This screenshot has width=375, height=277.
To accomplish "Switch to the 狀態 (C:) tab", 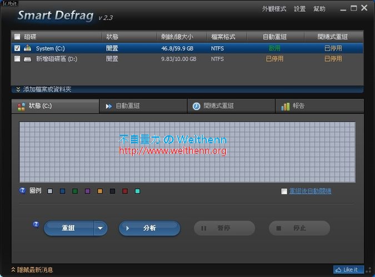I will click(55, 106).
